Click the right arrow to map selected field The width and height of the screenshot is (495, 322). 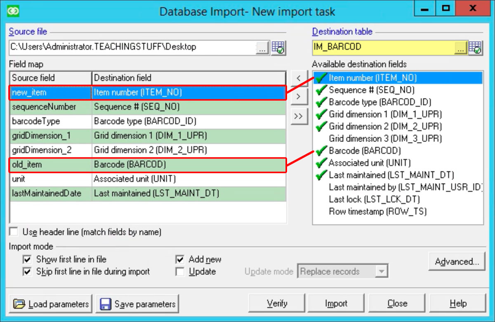300,97
